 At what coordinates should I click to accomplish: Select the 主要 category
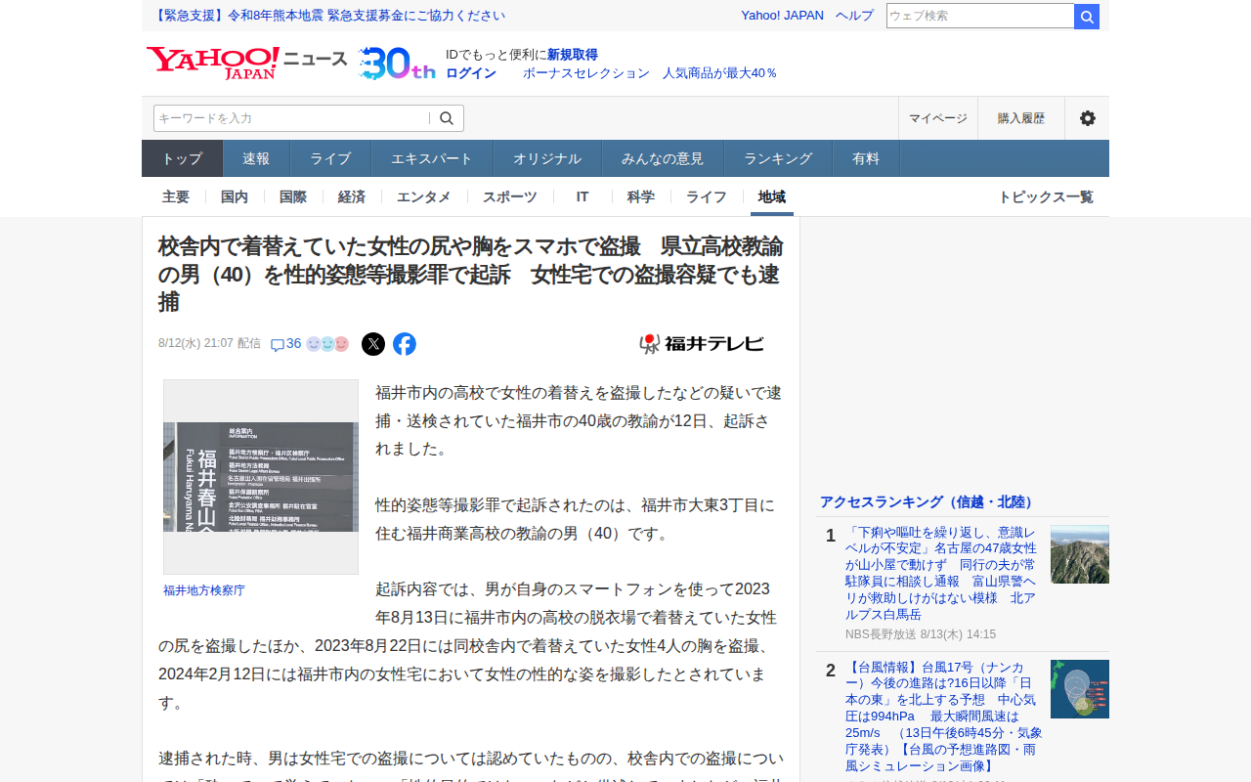pos(176,196)
